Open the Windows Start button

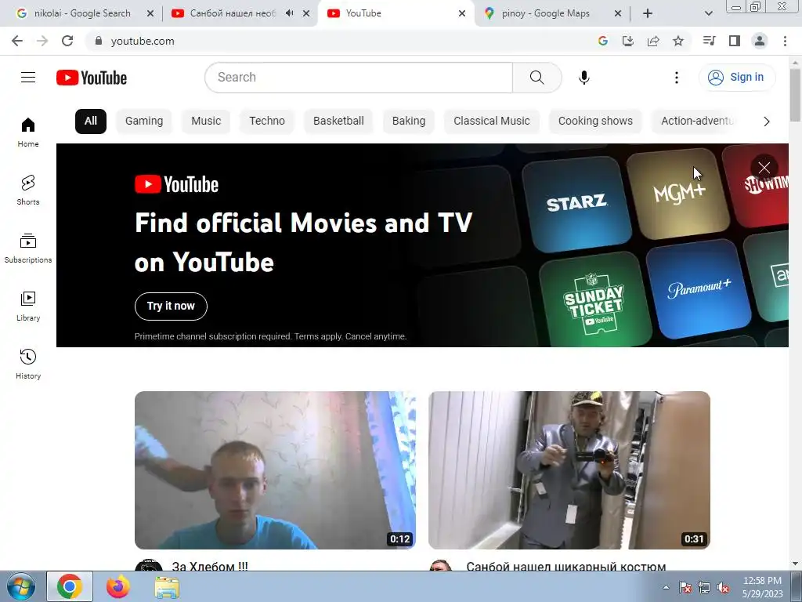click(x=21, y=586)
